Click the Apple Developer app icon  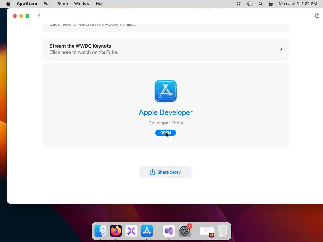(166, 91)
